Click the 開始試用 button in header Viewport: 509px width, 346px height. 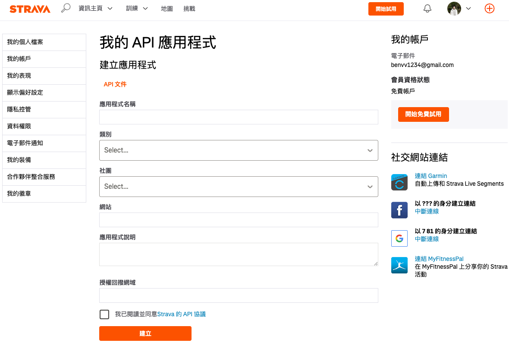coord(386,9)
